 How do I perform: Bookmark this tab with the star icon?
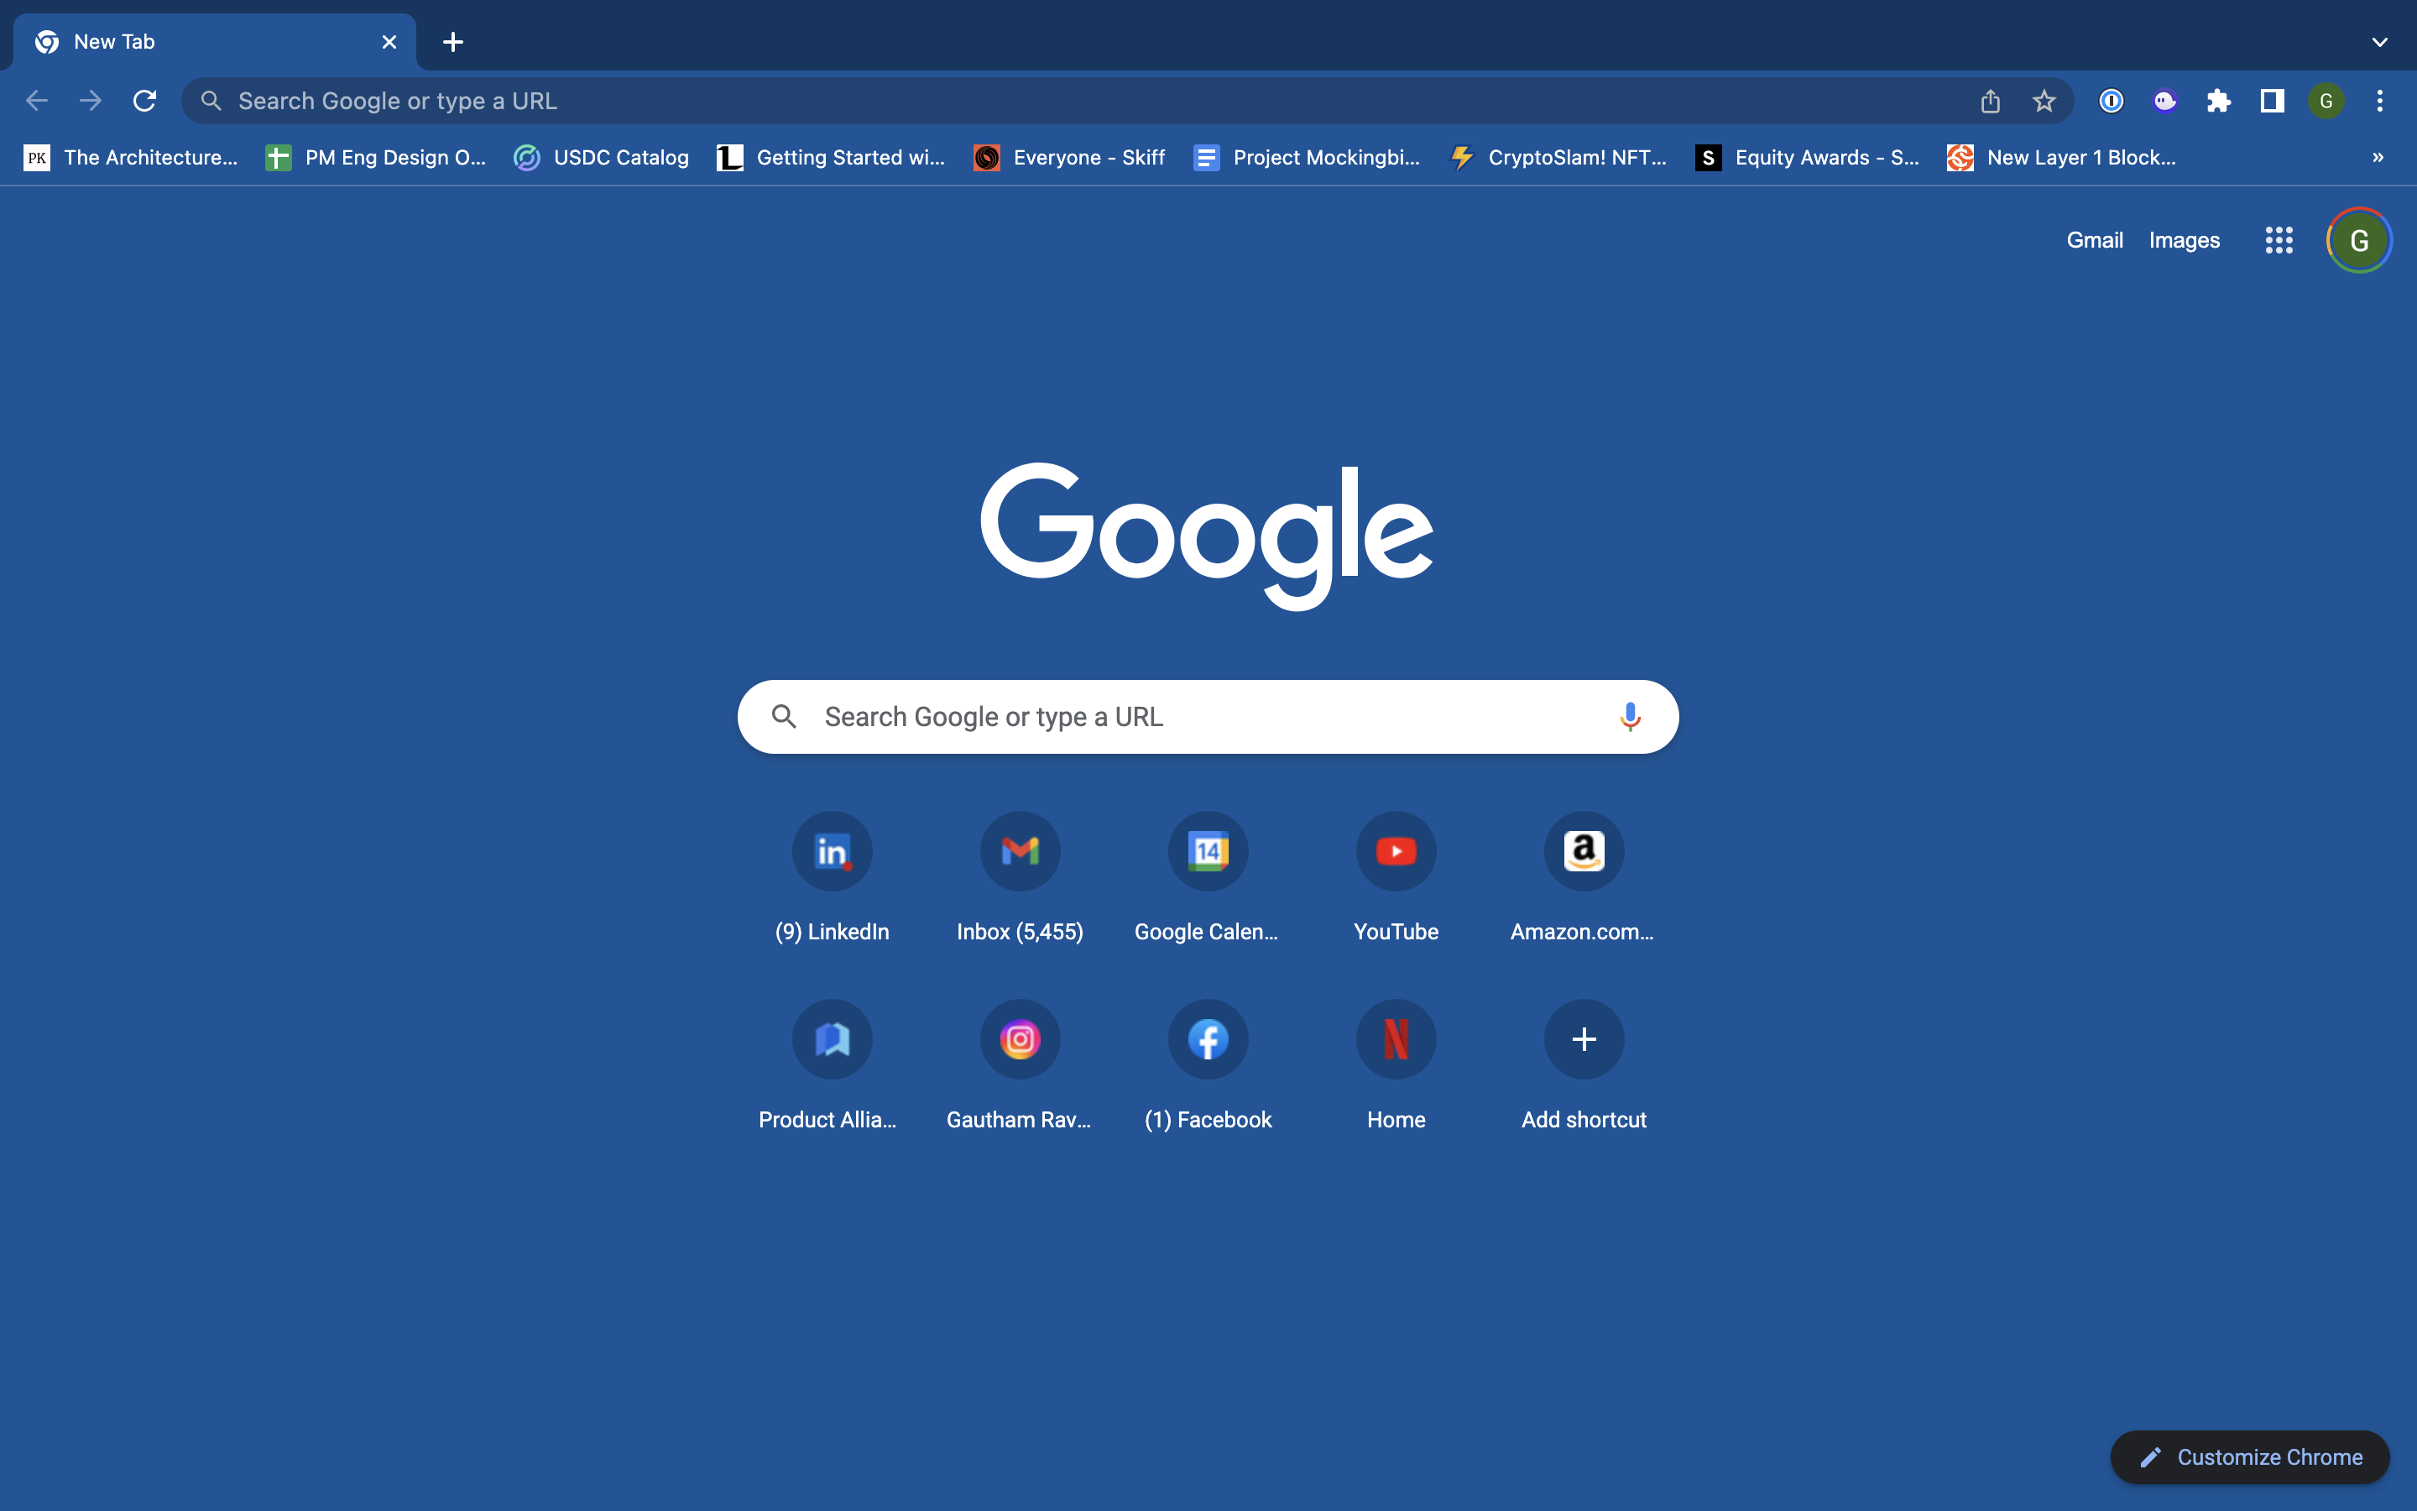2044,101
